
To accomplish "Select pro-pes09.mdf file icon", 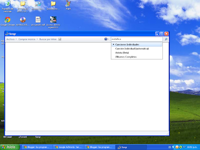I will [38, 22].
